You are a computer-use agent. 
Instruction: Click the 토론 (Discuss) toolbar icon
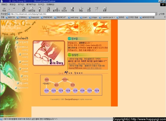pyautogui.click(x=105, y=9)
